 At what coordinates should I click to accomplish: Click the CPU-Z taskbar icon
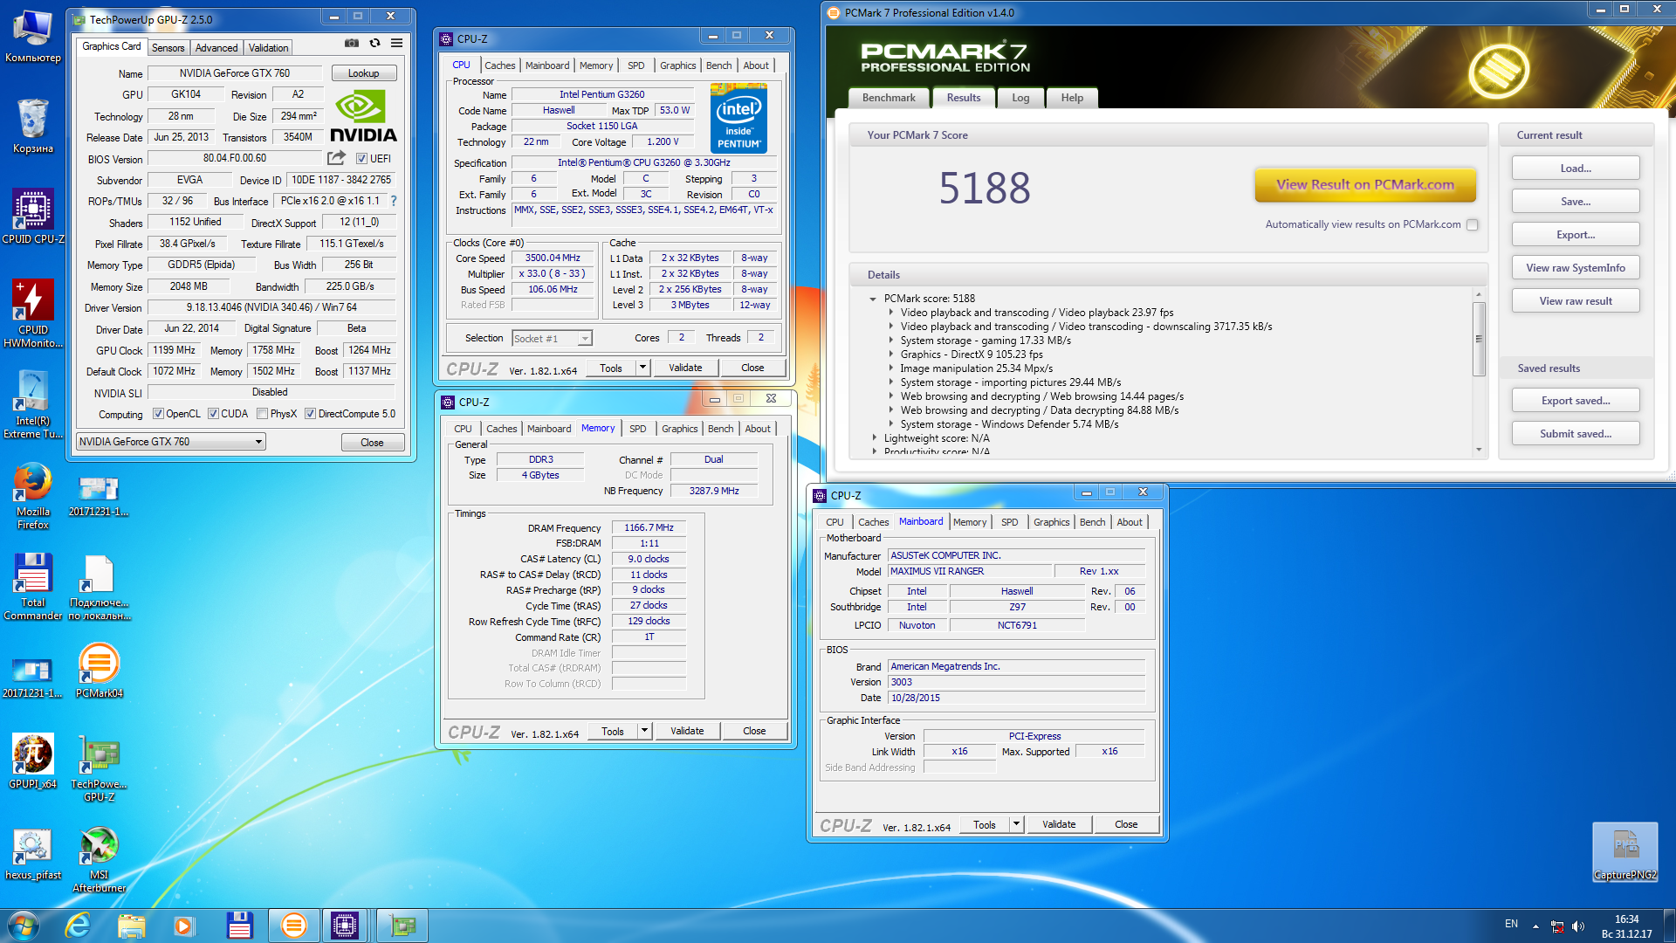tap(345, 926)
